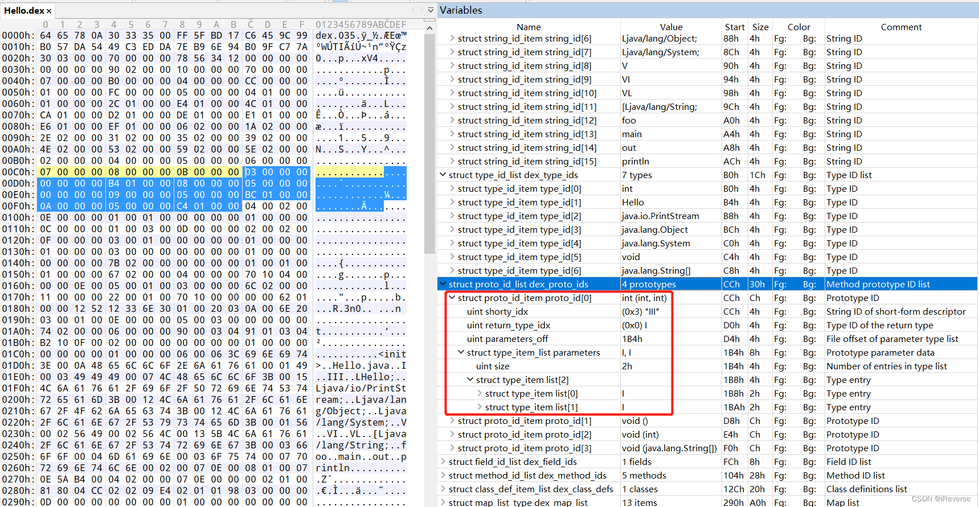Collapse the dex_proto_ids list
Viewport: 979px width, 507px height.
tap(443, 284)
